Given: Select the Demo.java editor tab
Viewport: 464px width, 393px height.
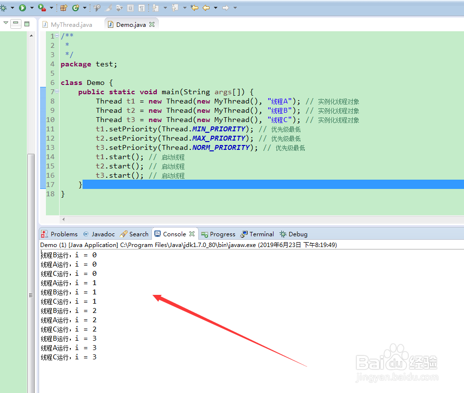Looking at the screenshot, I should point(131,24).
